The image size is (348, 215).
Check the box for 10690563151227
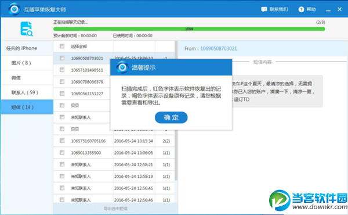click(62, 94)
